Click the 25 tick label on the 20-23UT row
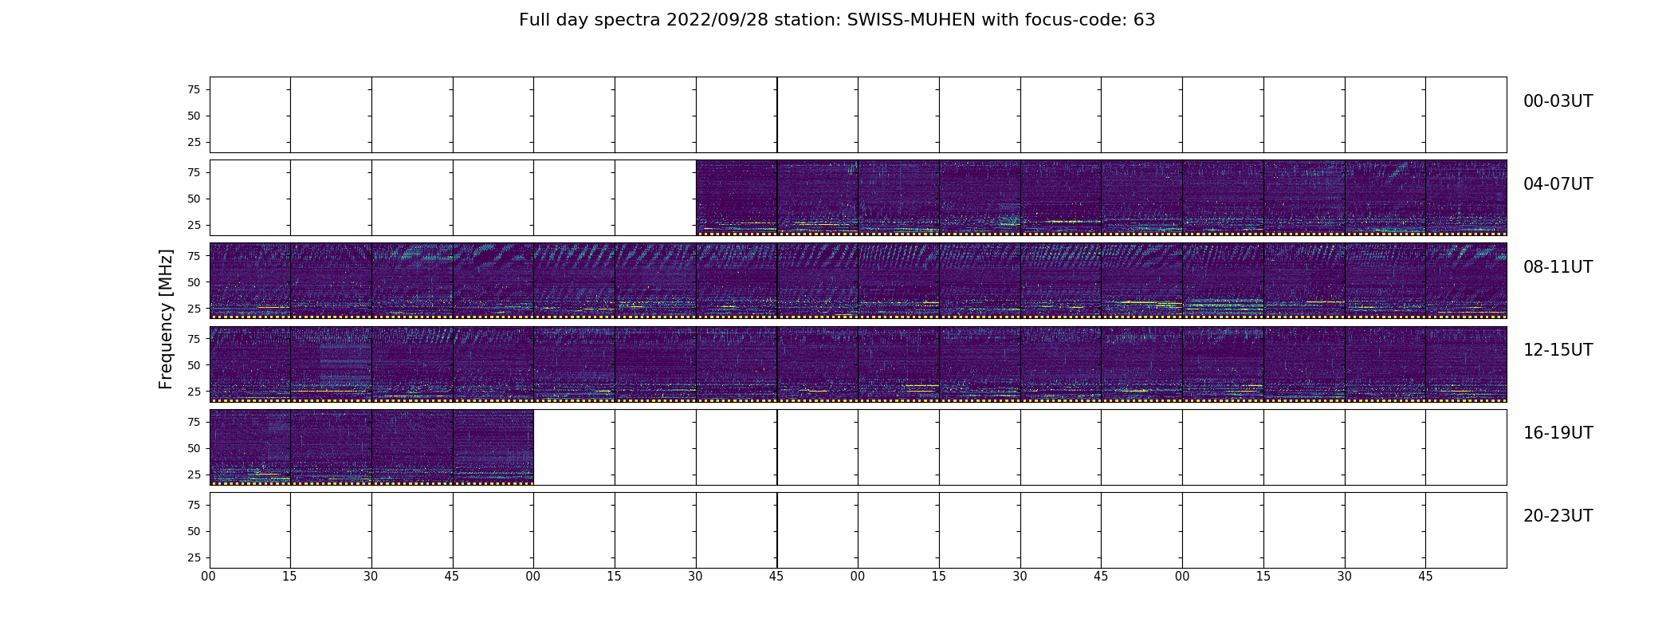The image size is (1674, 638). (194, 557)
